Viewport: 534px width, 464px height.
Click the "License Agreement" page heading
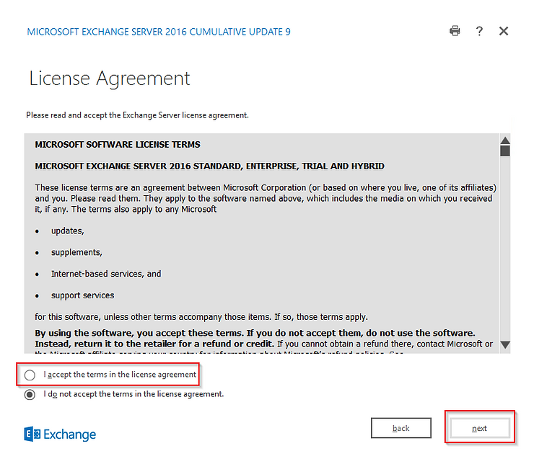[110, 79]
